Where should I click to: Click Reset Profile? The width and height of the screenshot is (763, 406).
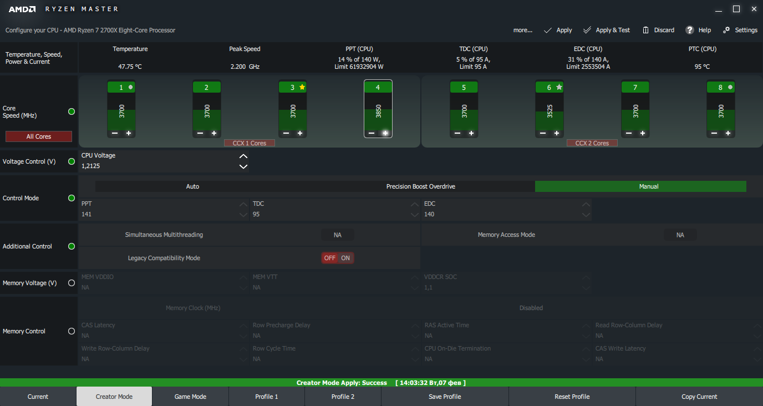(572, 397)
